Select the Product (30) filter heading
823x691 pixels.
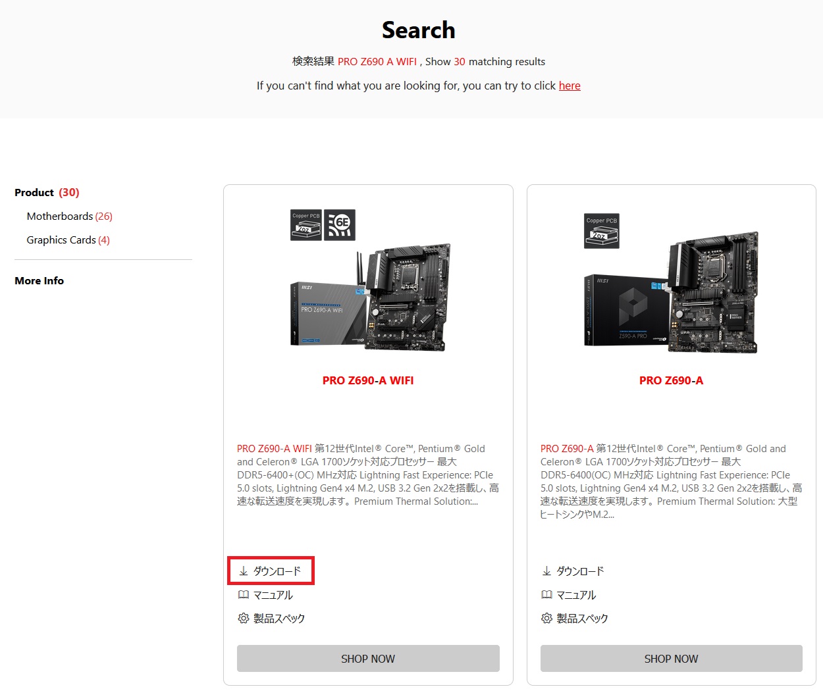pos(47,193)
